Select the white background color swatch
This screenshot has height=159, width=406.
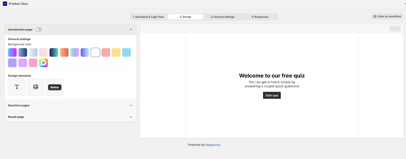(x=95, y=52)
